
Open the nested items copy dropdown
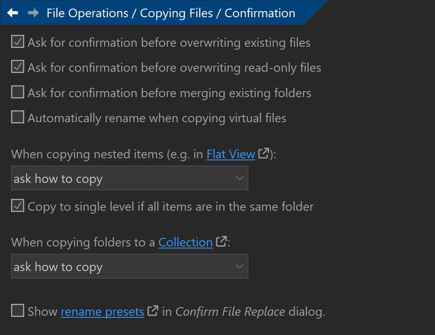click(x=130, y=178)
